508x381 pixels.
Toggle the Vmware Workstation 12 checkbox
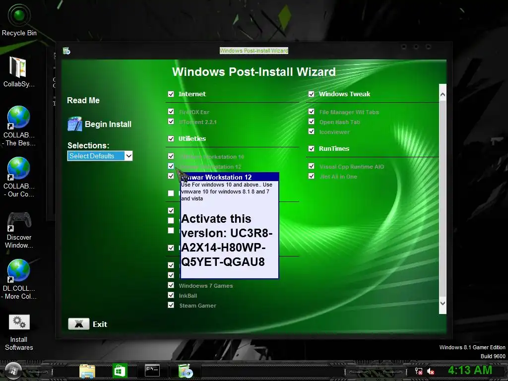click(171, 166)
